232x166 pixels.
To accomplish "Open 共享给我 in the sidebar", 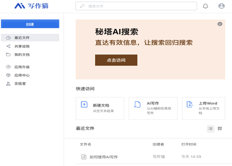I will [x=30, y=46].
